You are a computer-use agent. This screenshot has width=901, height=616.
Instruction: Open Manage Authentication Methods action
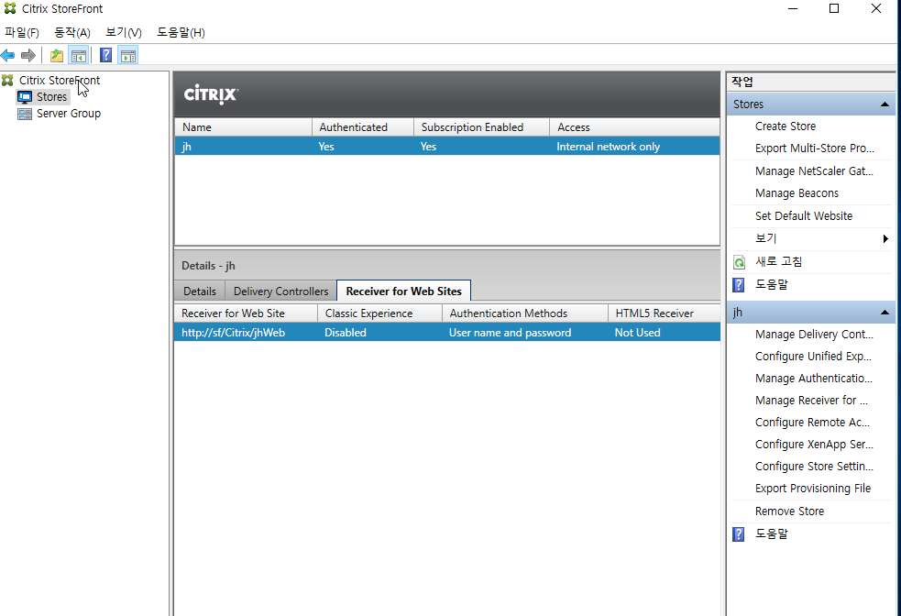[x=814, y=378]
